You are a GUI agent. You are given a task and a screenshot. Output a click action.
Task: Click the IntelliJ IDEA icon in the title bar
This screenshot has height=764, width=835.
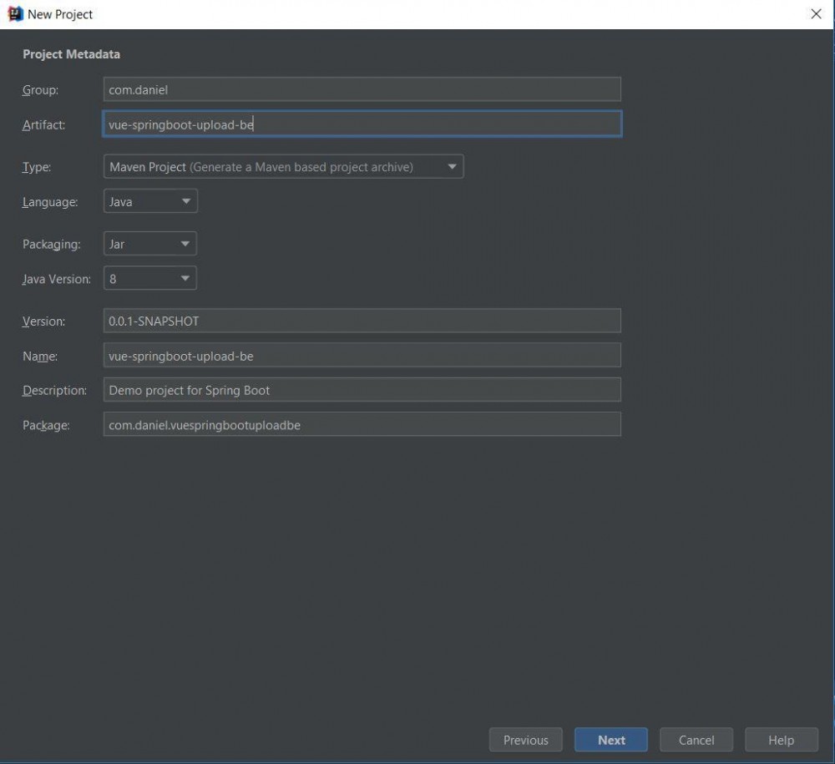pos(17,14)
